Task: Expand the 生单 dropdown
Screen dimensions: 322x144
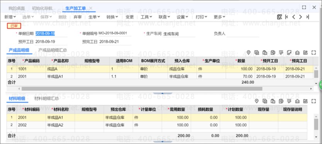Action: pos(94,17)
